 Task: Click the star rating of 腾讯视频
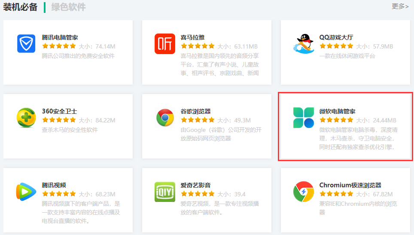point(59,194)
